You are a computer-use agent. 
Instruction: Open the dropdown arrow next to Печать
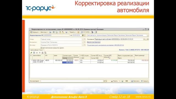point(120,81)
